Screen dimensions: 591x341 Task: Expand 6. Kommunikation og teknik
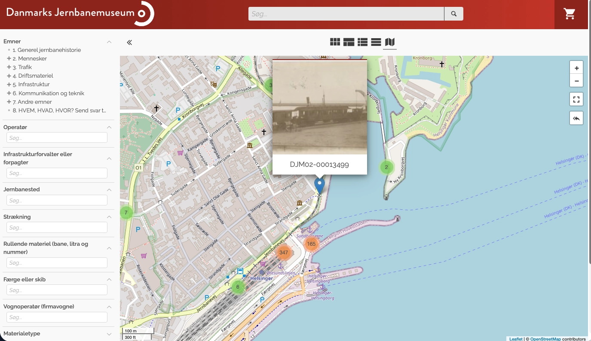point(9,93)
